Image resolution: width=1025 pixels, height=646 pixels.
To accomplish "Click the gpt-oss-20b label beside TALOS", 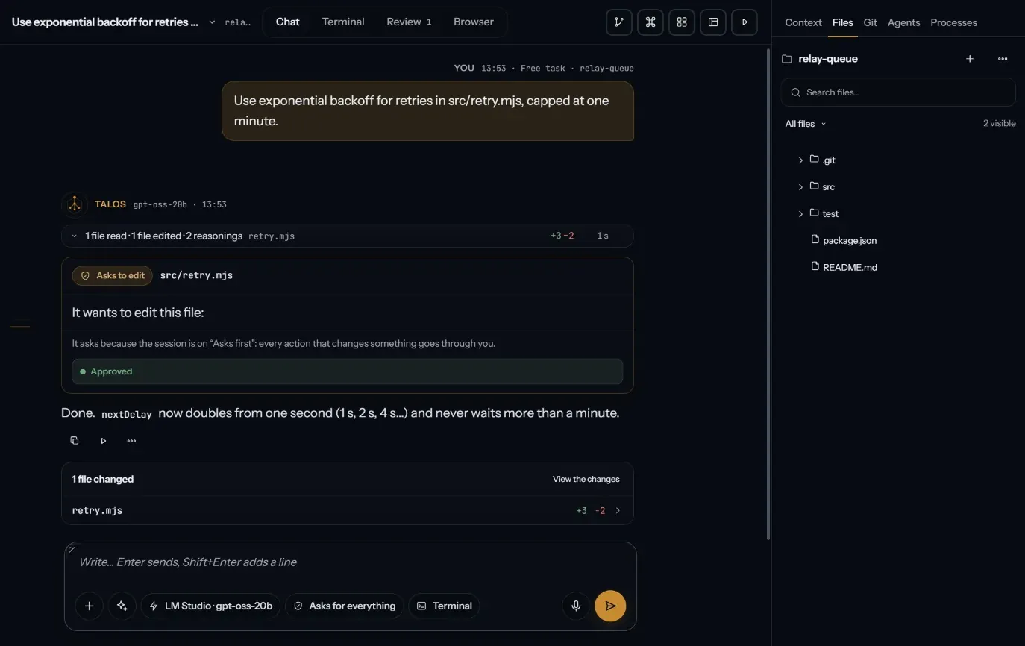I will [x=160, y=204].
